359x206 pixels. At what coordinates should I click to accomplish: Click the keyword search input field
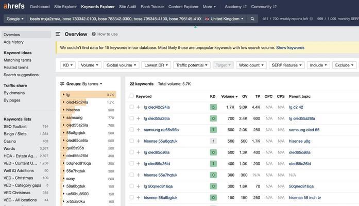coord(115,19)
